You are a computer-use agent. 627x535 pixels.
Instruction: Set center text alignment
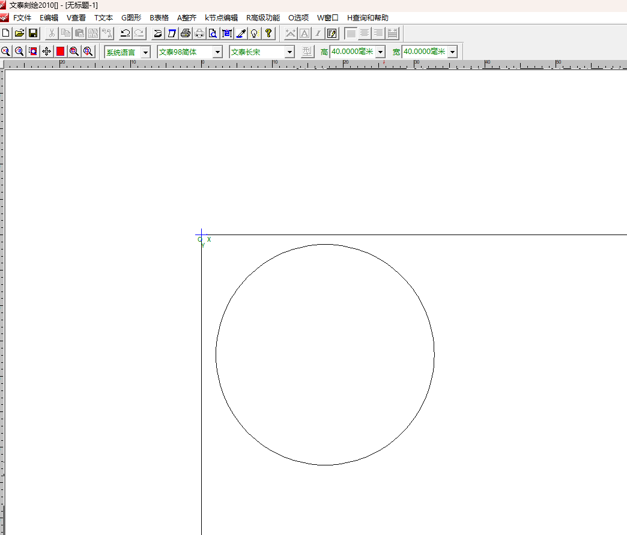point(365,33)
